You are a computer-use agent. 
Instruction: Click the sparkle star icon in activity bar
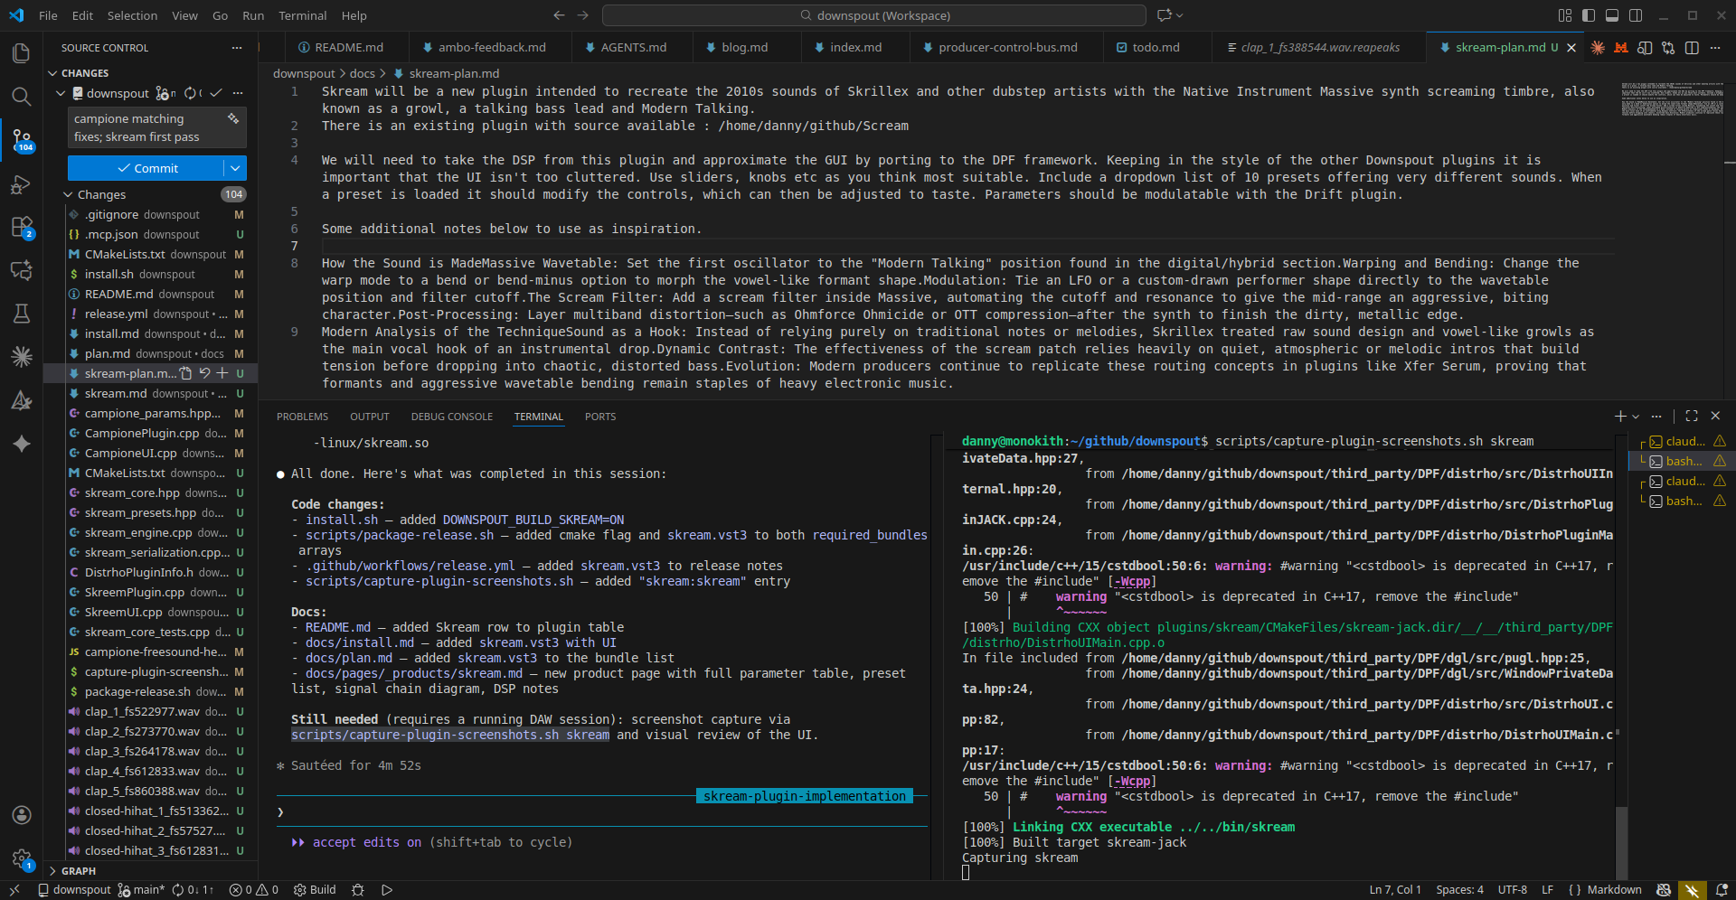22,444
